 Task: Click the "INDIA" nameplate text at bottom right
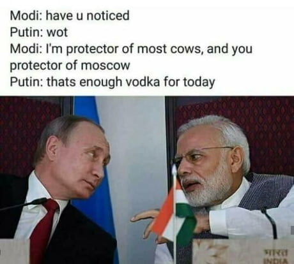coord(276,261)
